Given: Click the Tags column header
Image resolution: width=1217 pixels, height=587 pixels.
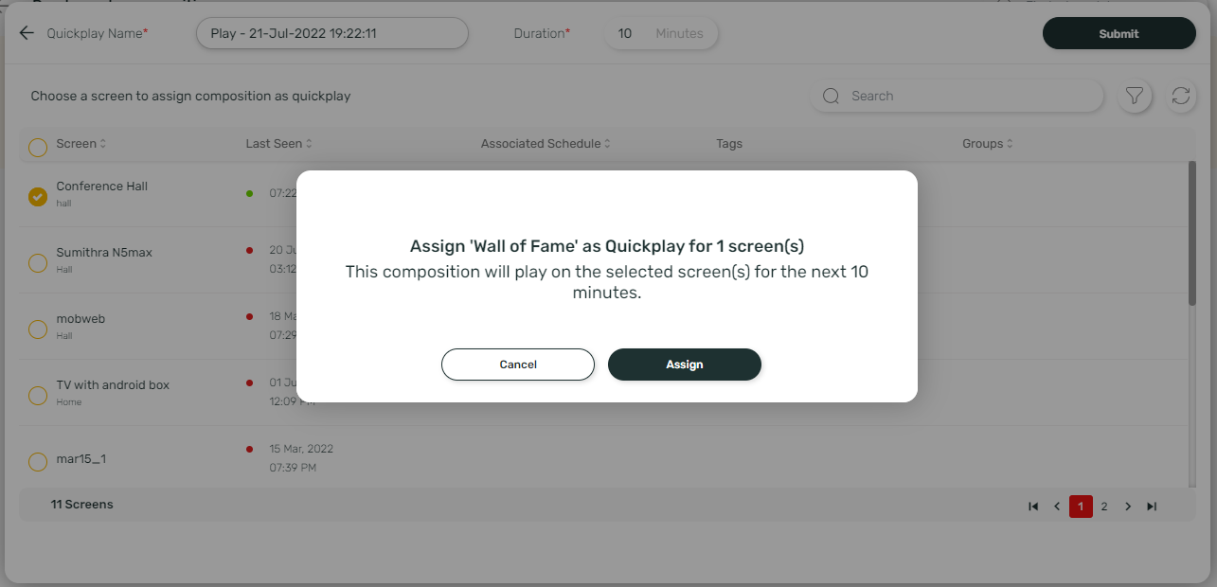Looking at the screenshot, I should point(729,144).
